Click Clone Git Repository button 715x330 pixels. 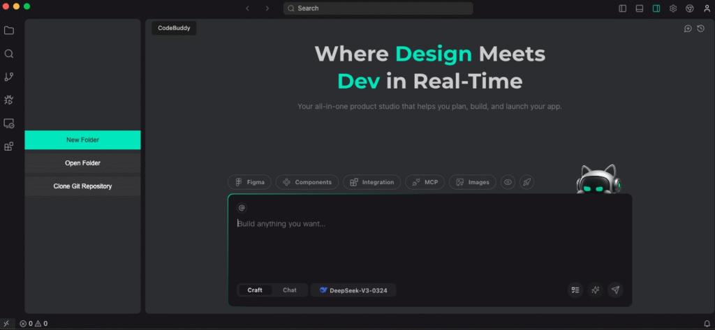pos(82,186)
